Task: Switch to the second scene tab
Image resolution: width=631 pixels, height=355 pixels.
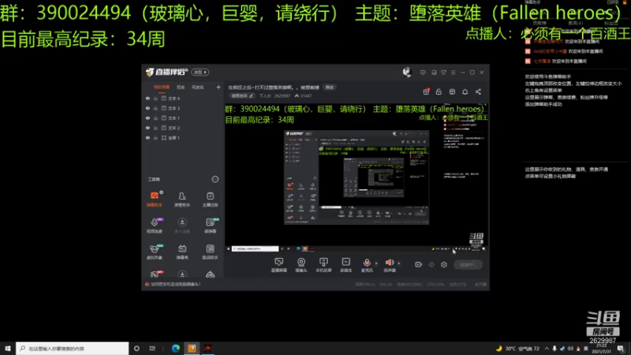Action: tap(181, 87)
